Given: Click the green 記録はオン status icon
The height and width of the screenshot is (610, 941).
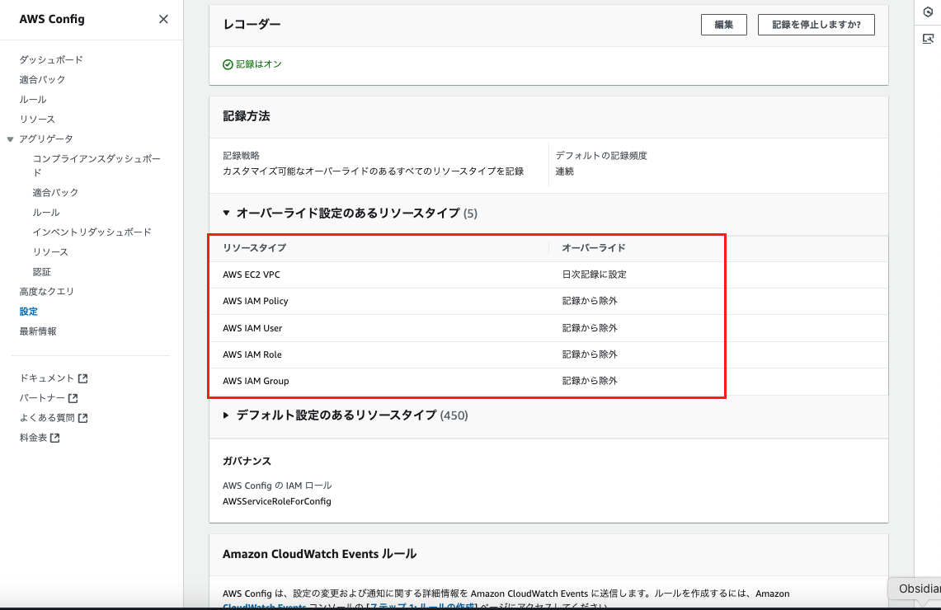Looking at the screenshot, I should tap(228, 64).
